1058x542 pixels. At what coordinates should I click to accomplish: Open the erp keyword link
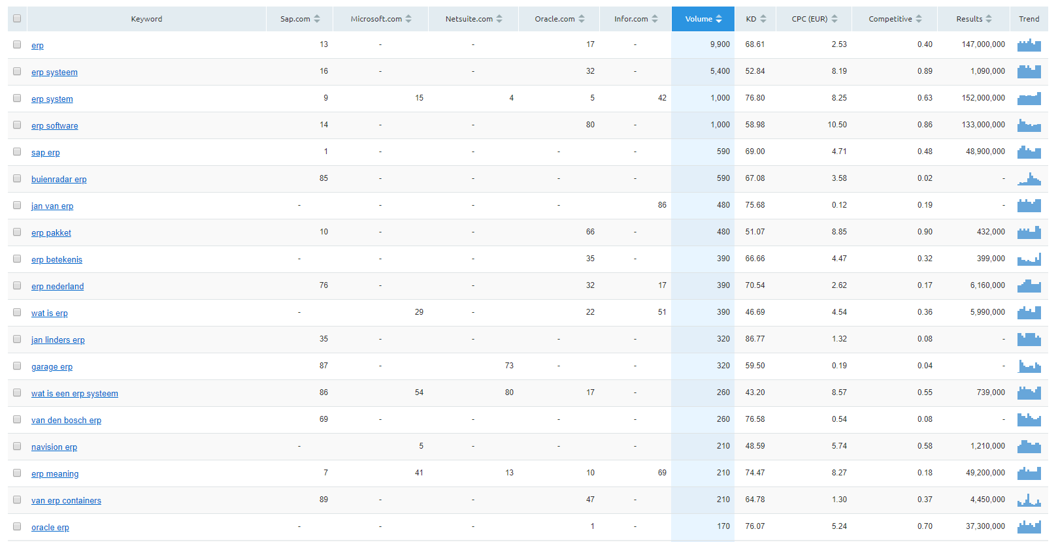[37, 46]
